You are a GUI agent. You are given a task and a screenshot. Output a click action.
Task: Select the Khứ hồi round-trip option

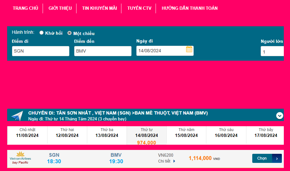pyautogui.click(x=42, y=33)
